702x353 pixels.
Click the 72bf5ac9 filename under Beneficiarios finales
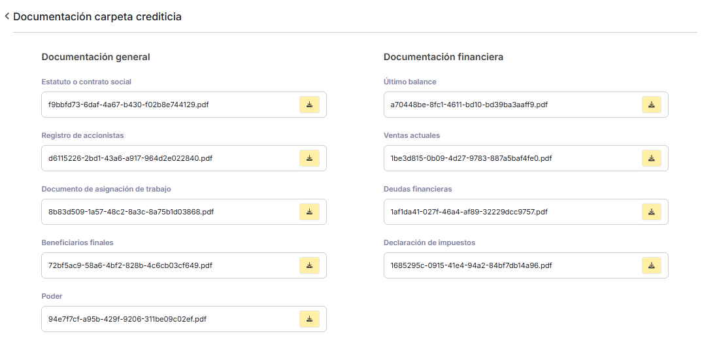[x=130, y=265]
